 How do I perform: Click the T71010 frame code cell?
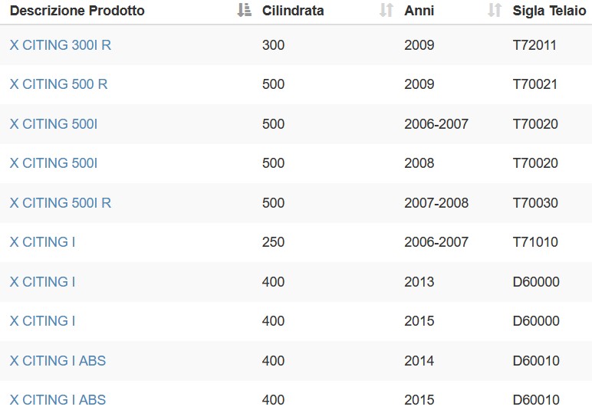pos(535,241)
